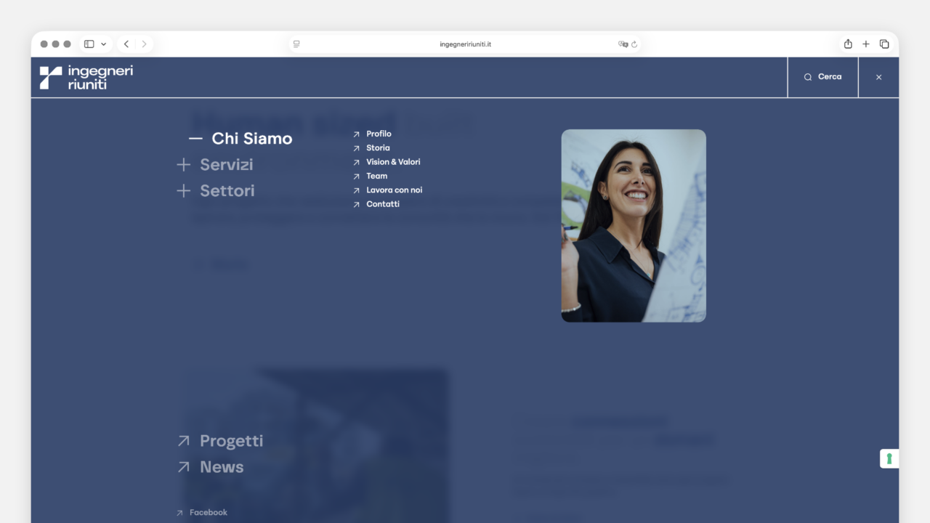Open the Progetti page
Viewport: 930px width, 523px height.
pos(230,441)
